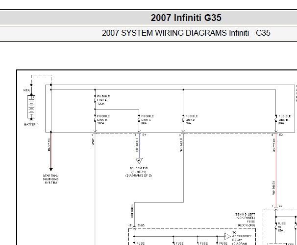Viewport: 297px width, 245px height.
Task: Click the BLK/RED wire label
Action: 49,145
